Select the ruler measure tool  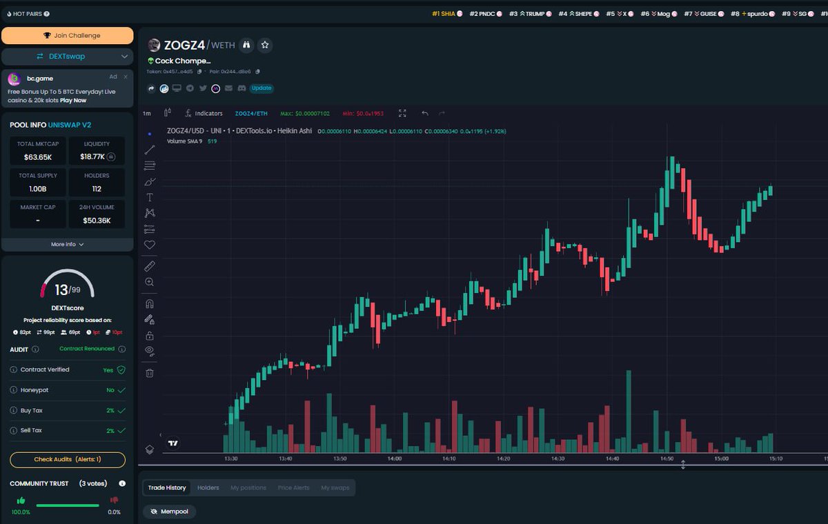pyautogui.click(x=150, y=266)
